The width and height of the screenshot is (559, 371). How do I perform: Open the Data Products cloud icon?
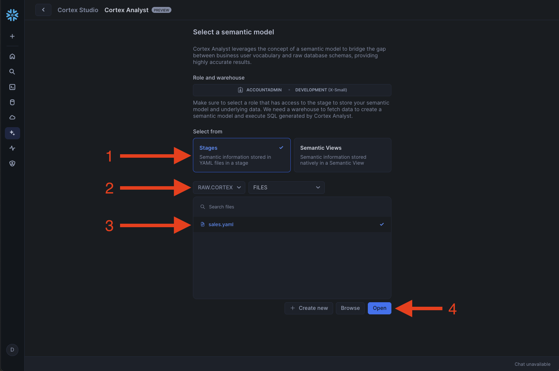(12, 117)
